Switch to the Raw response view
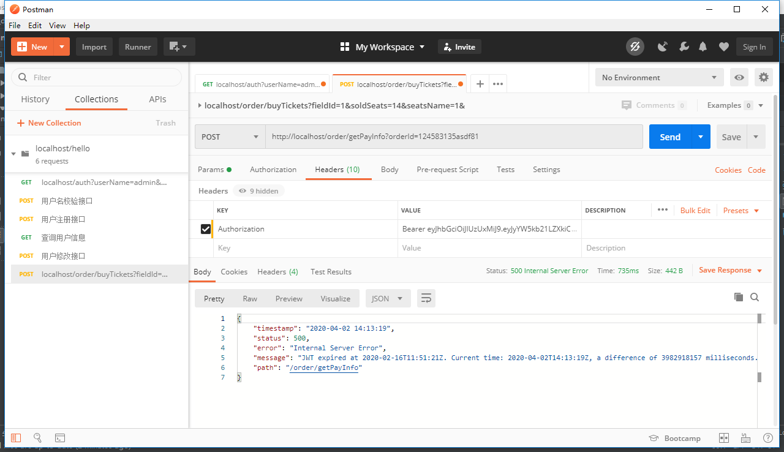 250,298
